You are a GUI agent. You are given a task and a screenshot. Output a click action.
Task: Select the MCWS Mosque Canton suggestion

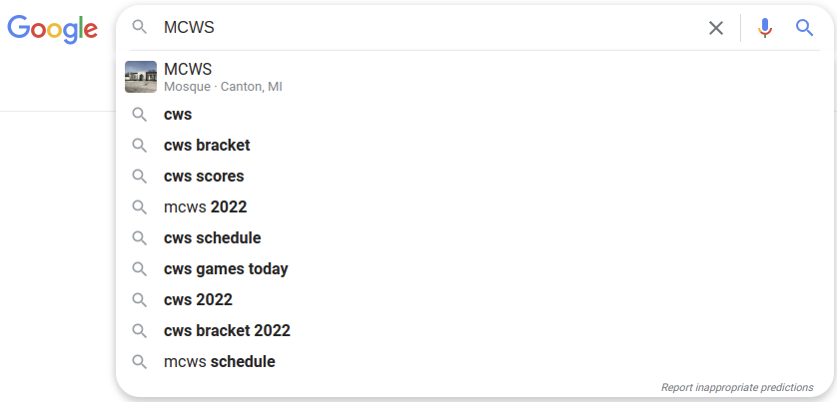[x=223, y=77]
